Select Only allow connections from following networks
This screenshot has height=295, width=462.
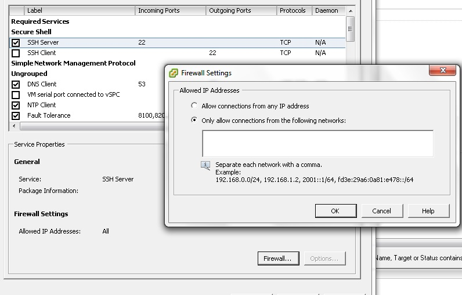pos(194,121)
